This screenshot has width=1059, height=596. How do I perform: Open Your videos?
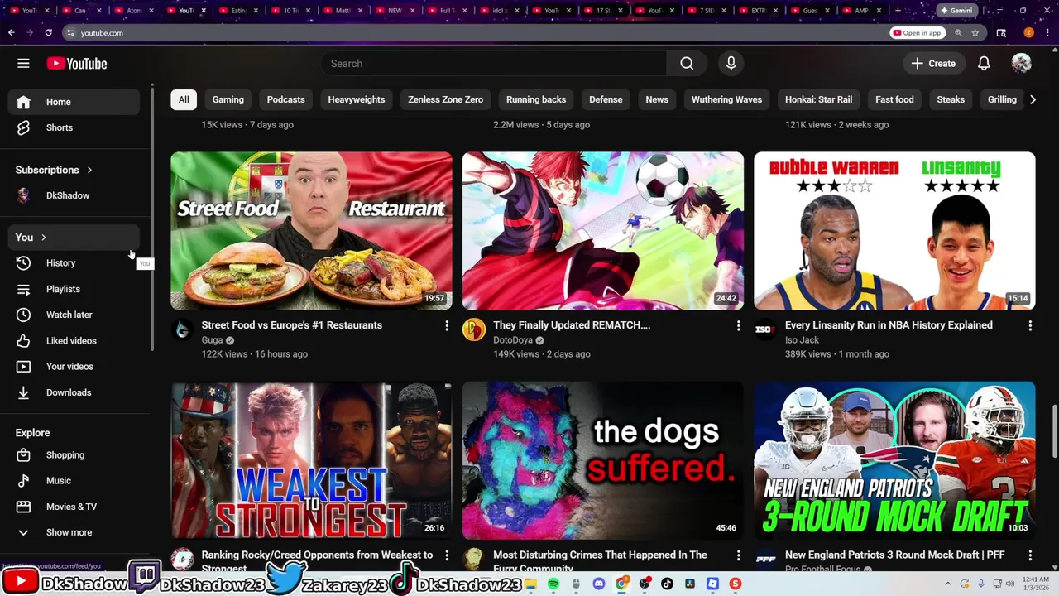74,367
